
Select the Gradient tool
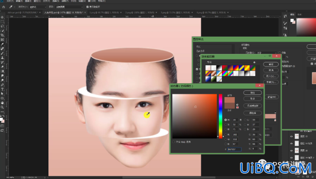click(x=2, y=71)
